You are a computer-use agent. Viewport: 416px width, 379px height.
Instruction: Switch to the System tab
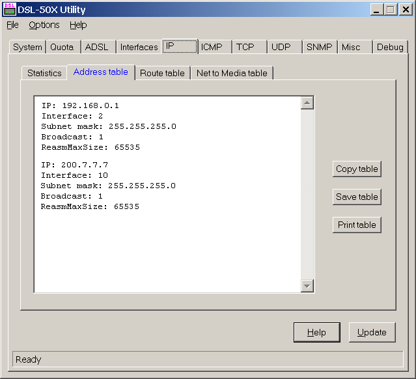[x=27, y=48]
